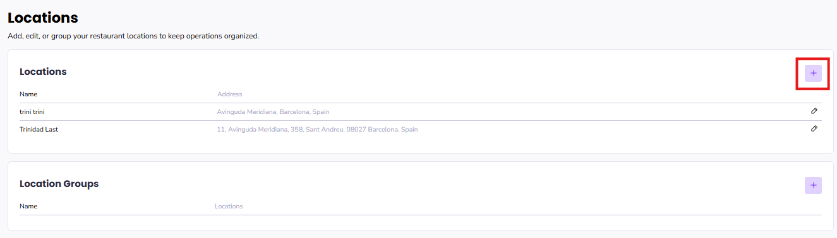The width and height of the screenshot is (837, 238).
Task: Click the Name header under Location Groups
Action: (28, 206)
